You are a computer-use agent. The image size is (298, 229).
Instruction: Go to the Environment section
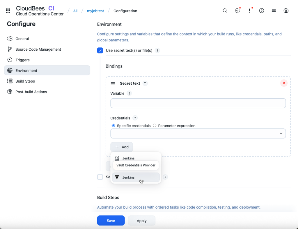tap(47, 70)
